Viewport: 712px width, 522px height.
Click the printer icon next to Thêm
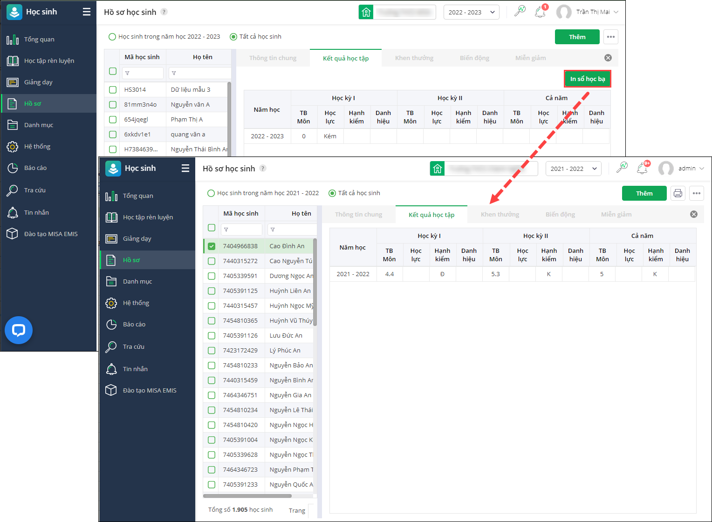pyautogui.click(x=678, y=193)
